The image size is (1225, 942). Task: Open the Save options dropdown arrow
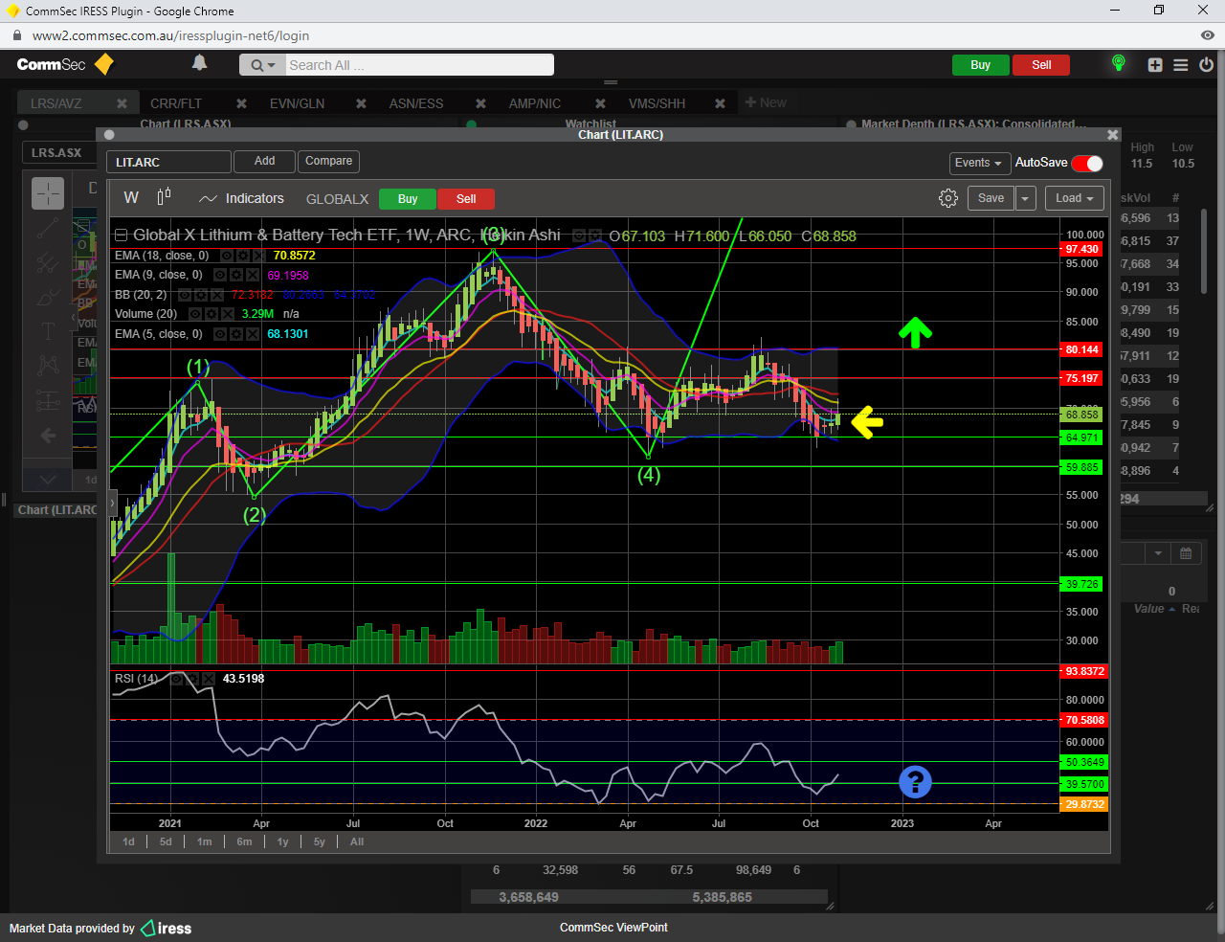1025,198
